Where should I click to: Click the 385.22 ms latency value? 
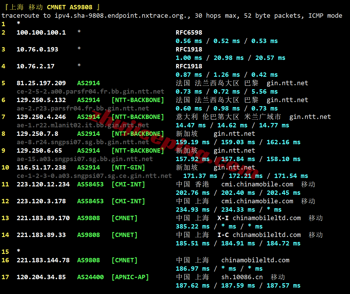tap(192, 227)
